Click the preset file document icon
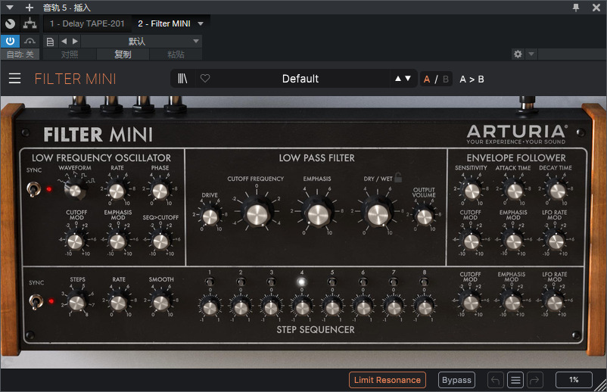Image resolution: width=607 pixels, height=392 pixels. [50, 42]
